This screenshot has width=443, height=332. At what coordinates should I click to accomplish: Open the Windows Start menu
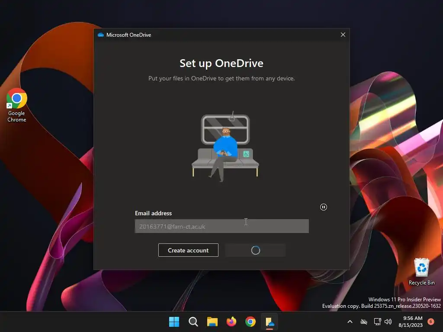(174, 322)
